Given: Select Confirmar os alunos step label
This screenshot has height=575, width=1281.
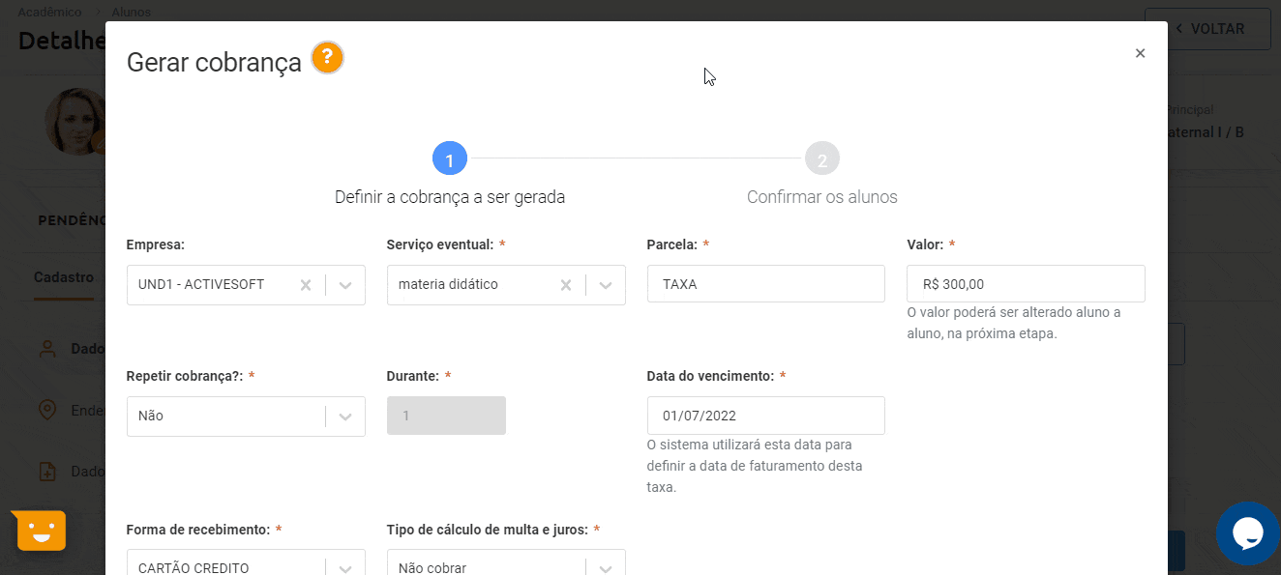Looking at the screenshot, I should [x=822, y=197].
